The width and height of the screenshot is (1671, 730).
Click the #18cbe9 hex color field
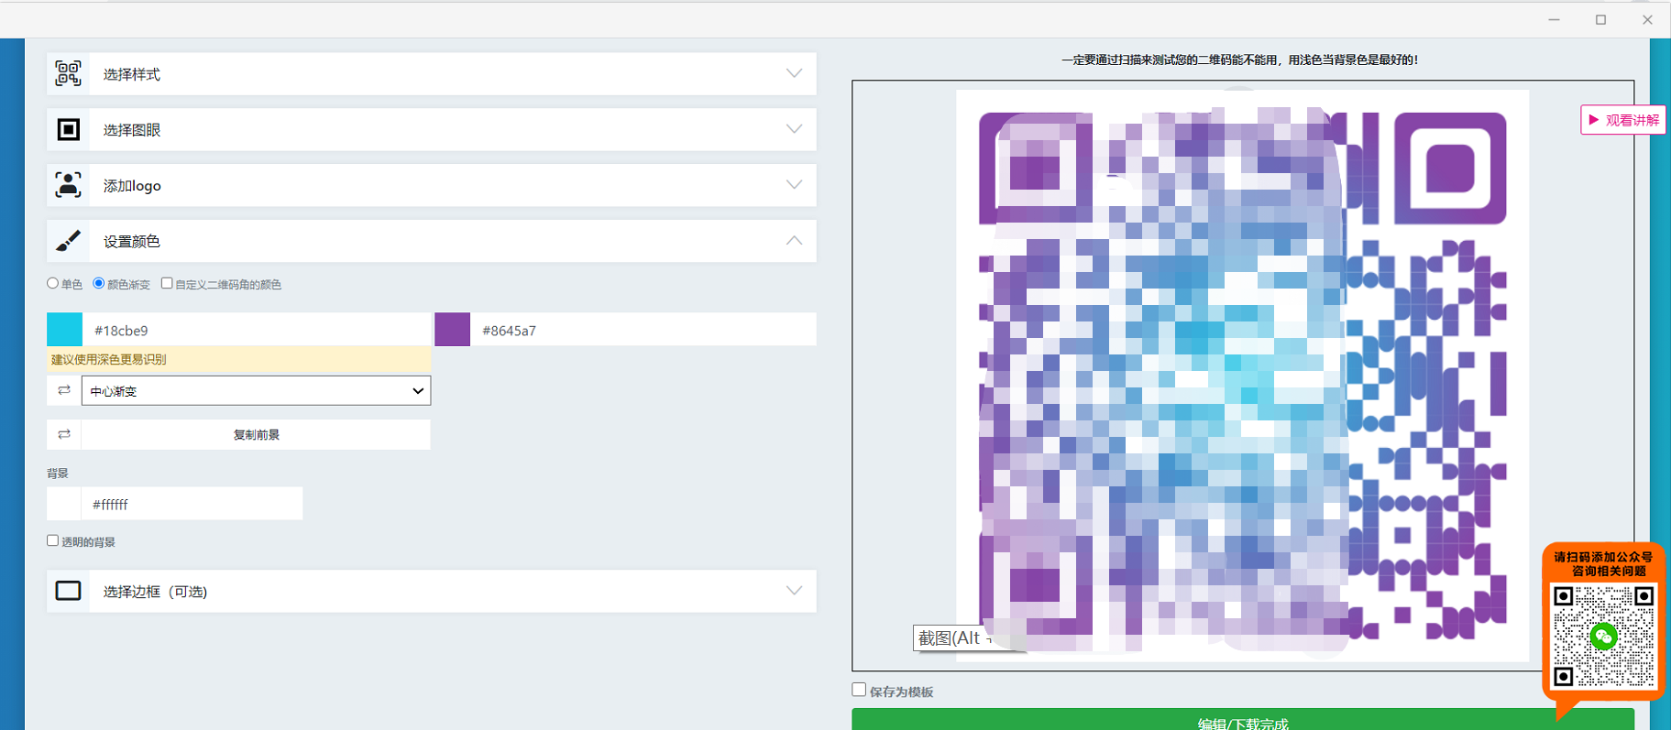(x=257, y=330)
